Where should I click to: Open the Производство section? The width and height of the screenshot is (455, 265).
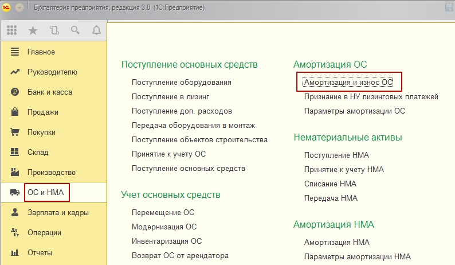pos(52,173)
